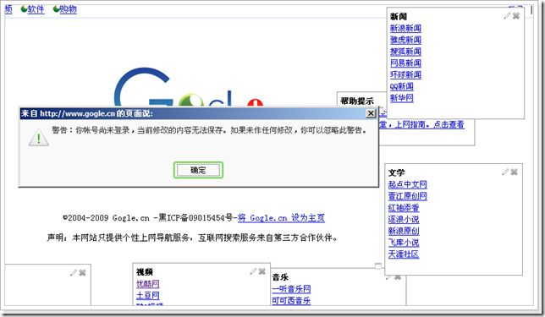This screenshot has height=317, width=545.
Task: Click the 视频 widget title
Action: (145, 272)
